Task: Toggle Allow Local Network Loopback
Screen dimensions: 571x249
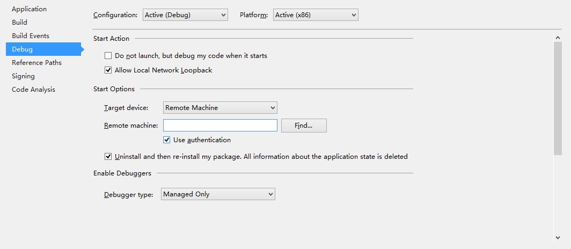Action: coord(108,70)
